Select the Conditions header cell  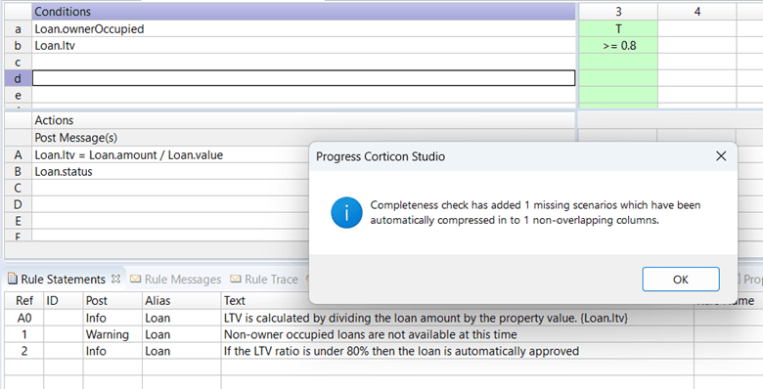tap(303, 12)
